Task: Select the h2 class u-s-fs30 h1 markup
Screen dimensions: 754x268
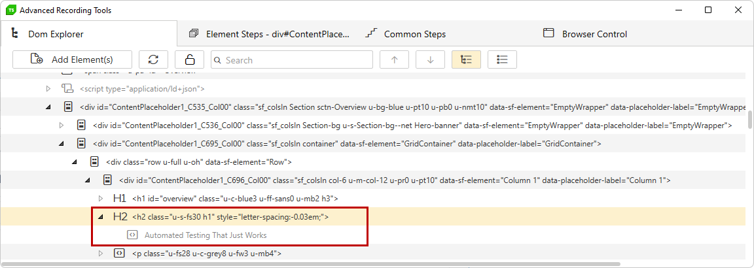Action: click(x=230, y=217)
